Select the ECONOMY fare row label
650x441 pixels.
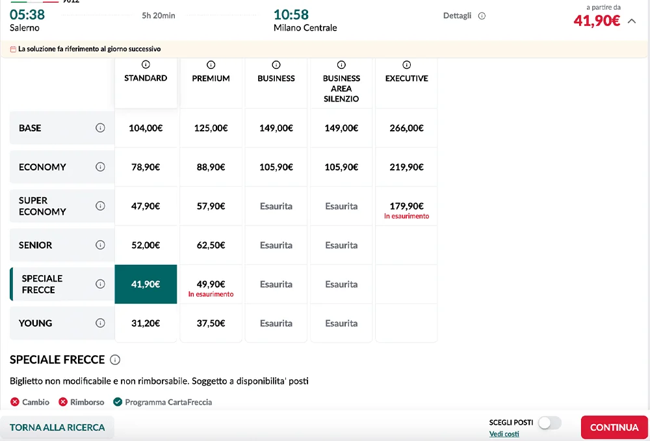click(x=42, y=167)
